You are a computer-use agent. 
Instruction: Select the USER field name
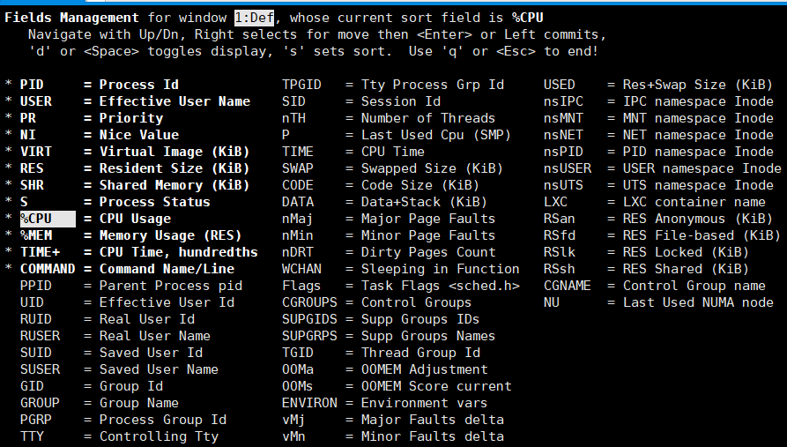35,101
